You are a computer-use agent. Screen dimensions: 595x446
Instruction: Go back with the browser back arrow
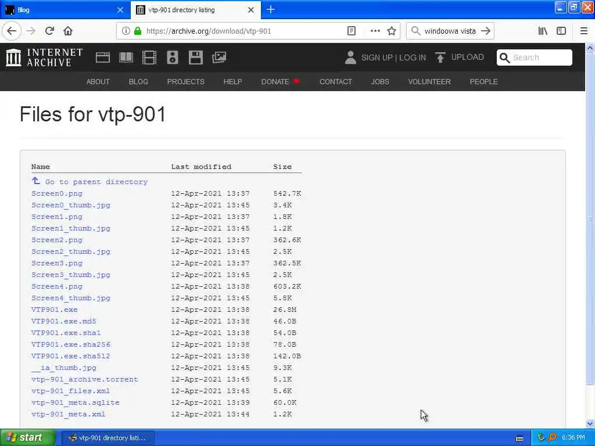[12, 31]
